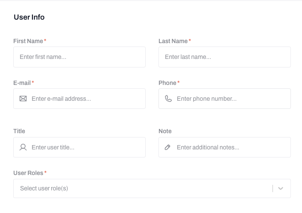This screenshot has height=213, width=302.
Task: Click the pencil icon in Note field
Action: click(x=168, y=147)
